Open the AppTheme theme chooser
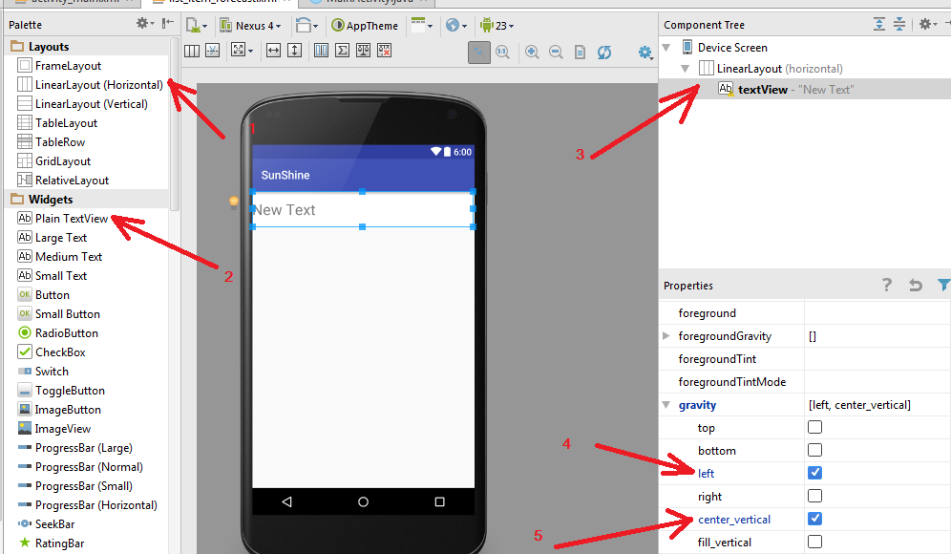 point(365,26)
